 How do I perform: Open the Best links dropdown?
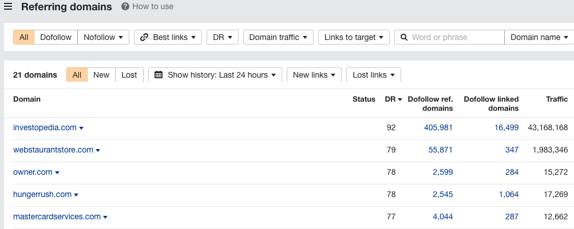pos(168,37)
